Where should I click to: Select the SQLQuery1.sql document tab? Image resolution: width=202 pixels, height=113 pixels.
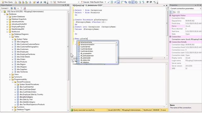[87, 5]
